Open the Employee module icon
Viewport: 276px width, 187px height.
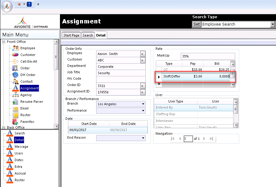pyautogui.click(x=16, y=48)
